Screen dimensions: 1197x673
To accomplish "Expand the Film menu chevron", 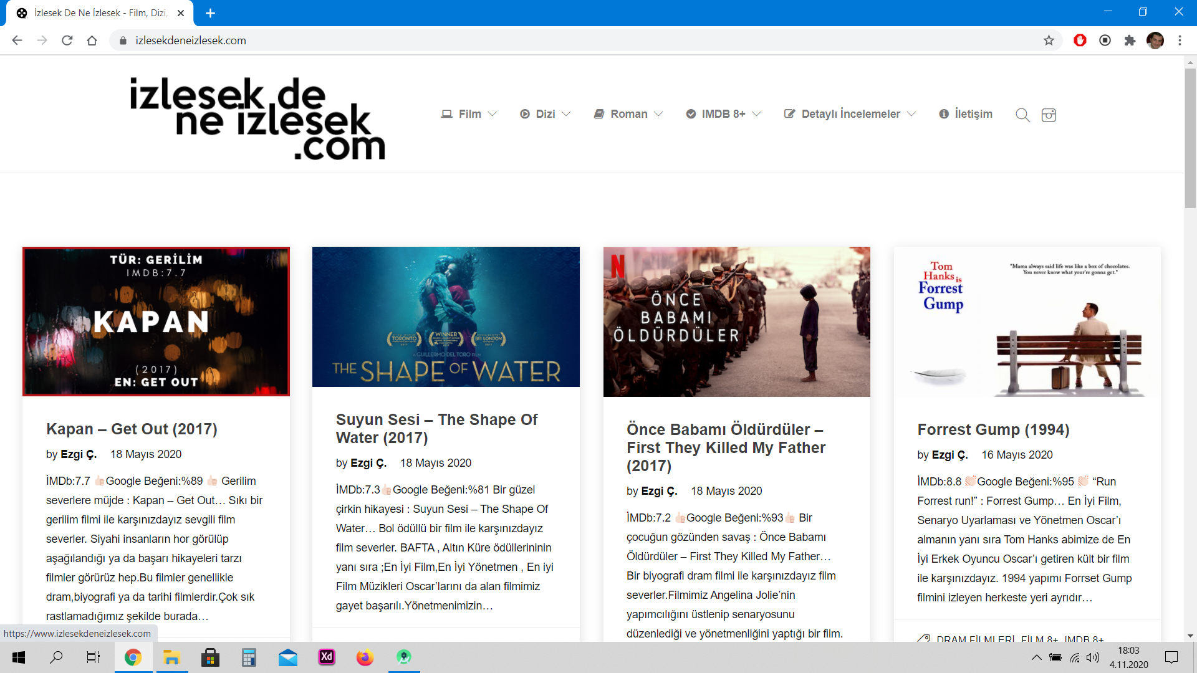I will [493, 114].
